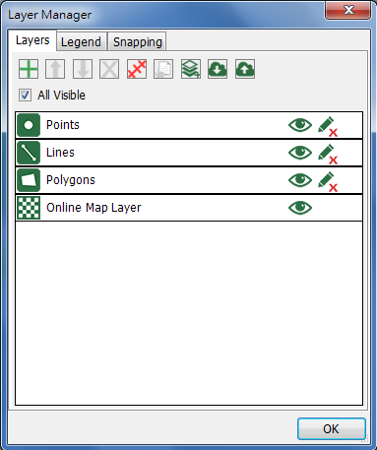Hide the Polygons layer with eye icon

coord(300,180)
